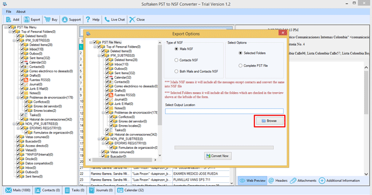Open the About menu
This screenshot has width=372, height=195.
coord(21,11)
